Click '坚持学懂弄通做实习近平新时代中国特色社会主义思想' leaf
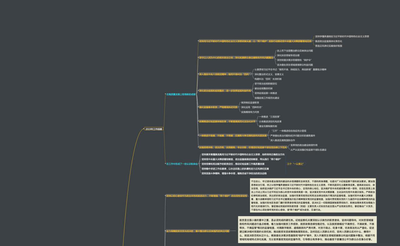The image size is (400, 246). pyautogui.click(x=342, y=36)
